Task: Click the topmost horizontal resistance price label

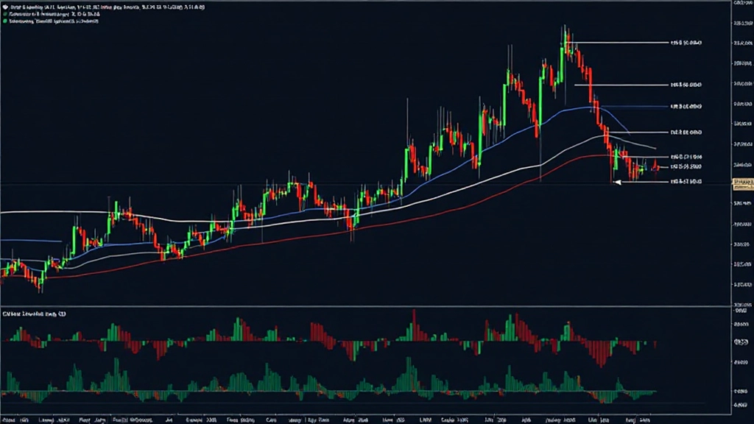Action: (x=685, y=42)
